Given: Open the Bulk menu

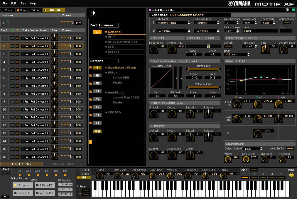Looking at the screenshot, I should point(23,4).
